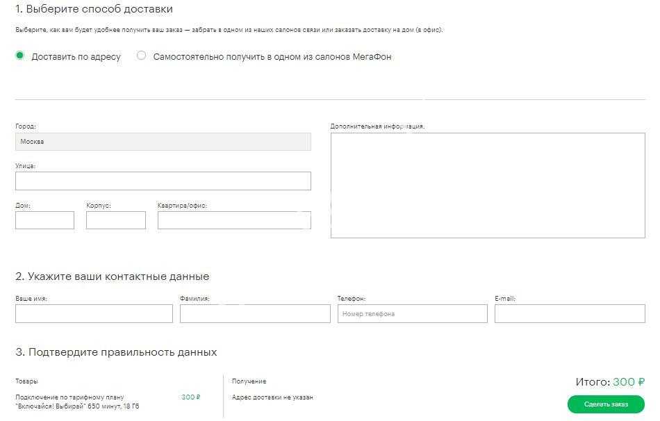Image resolution: width=660 pixels, height=421 pixels.
Task: Focus the Квартира/офис input field
Action: coord(234,220)
